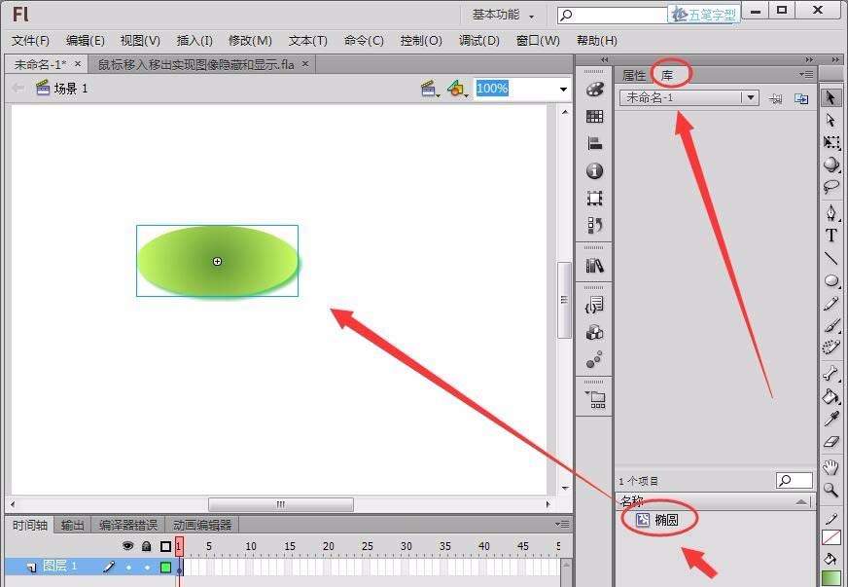Open the Edit Symbols dropdown

pos(456,89)
